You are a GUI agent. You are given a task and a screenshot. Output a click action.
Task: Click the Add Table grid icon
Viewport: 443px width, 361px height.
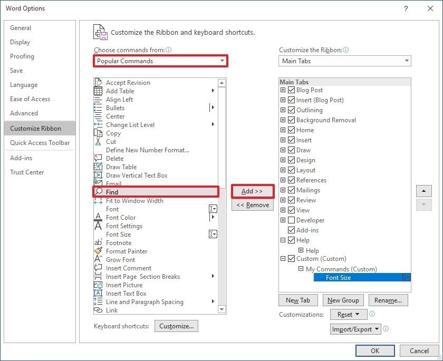[98, 91]
